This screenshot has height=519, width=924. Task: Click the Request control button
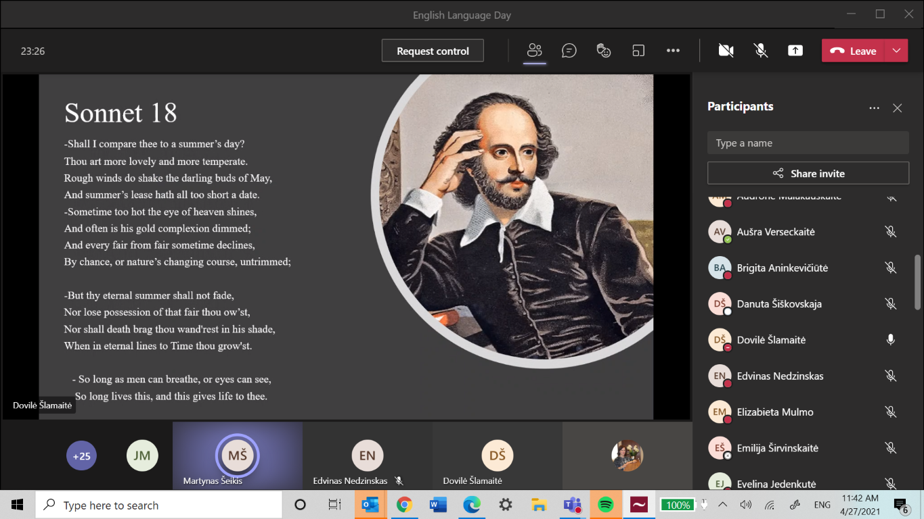(x=433, y=51)
